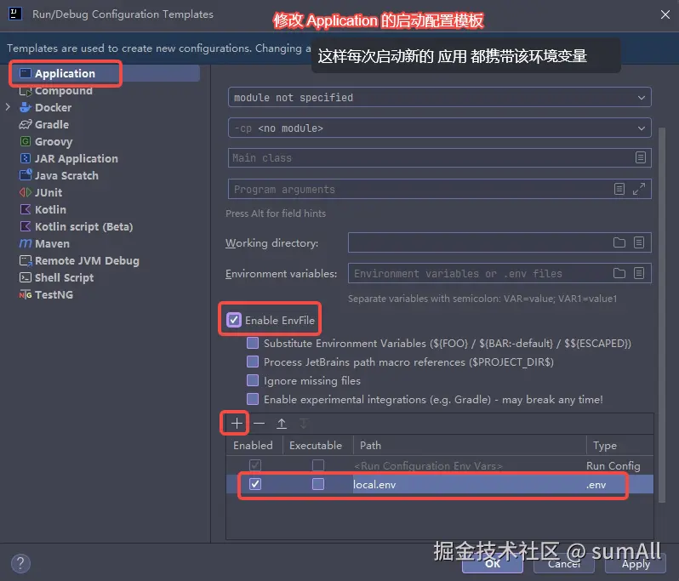This screenshot has width=679, height=581.
Task: Move selected env file down
Action: [x=304, y=424]
